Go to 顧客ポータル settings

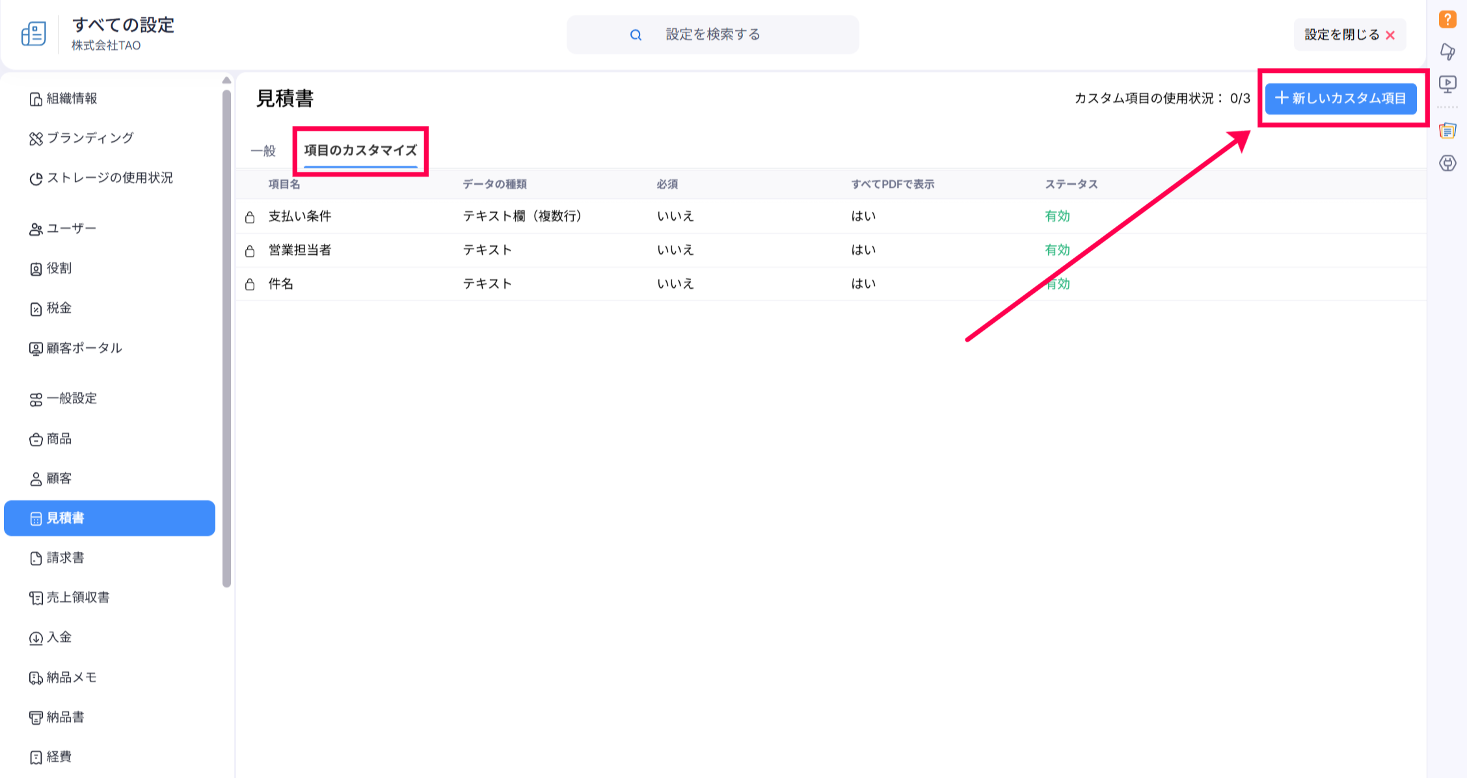click(x=84, y=348)
